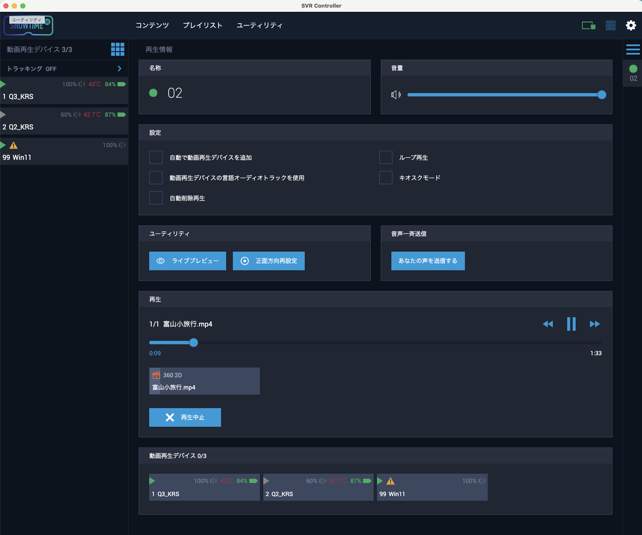The height and width of the screenshot is (535, 642).
Task: Click battery icon of Q3_KRS sidebar row
Action: pyautogui.click(x=121, y=84)
